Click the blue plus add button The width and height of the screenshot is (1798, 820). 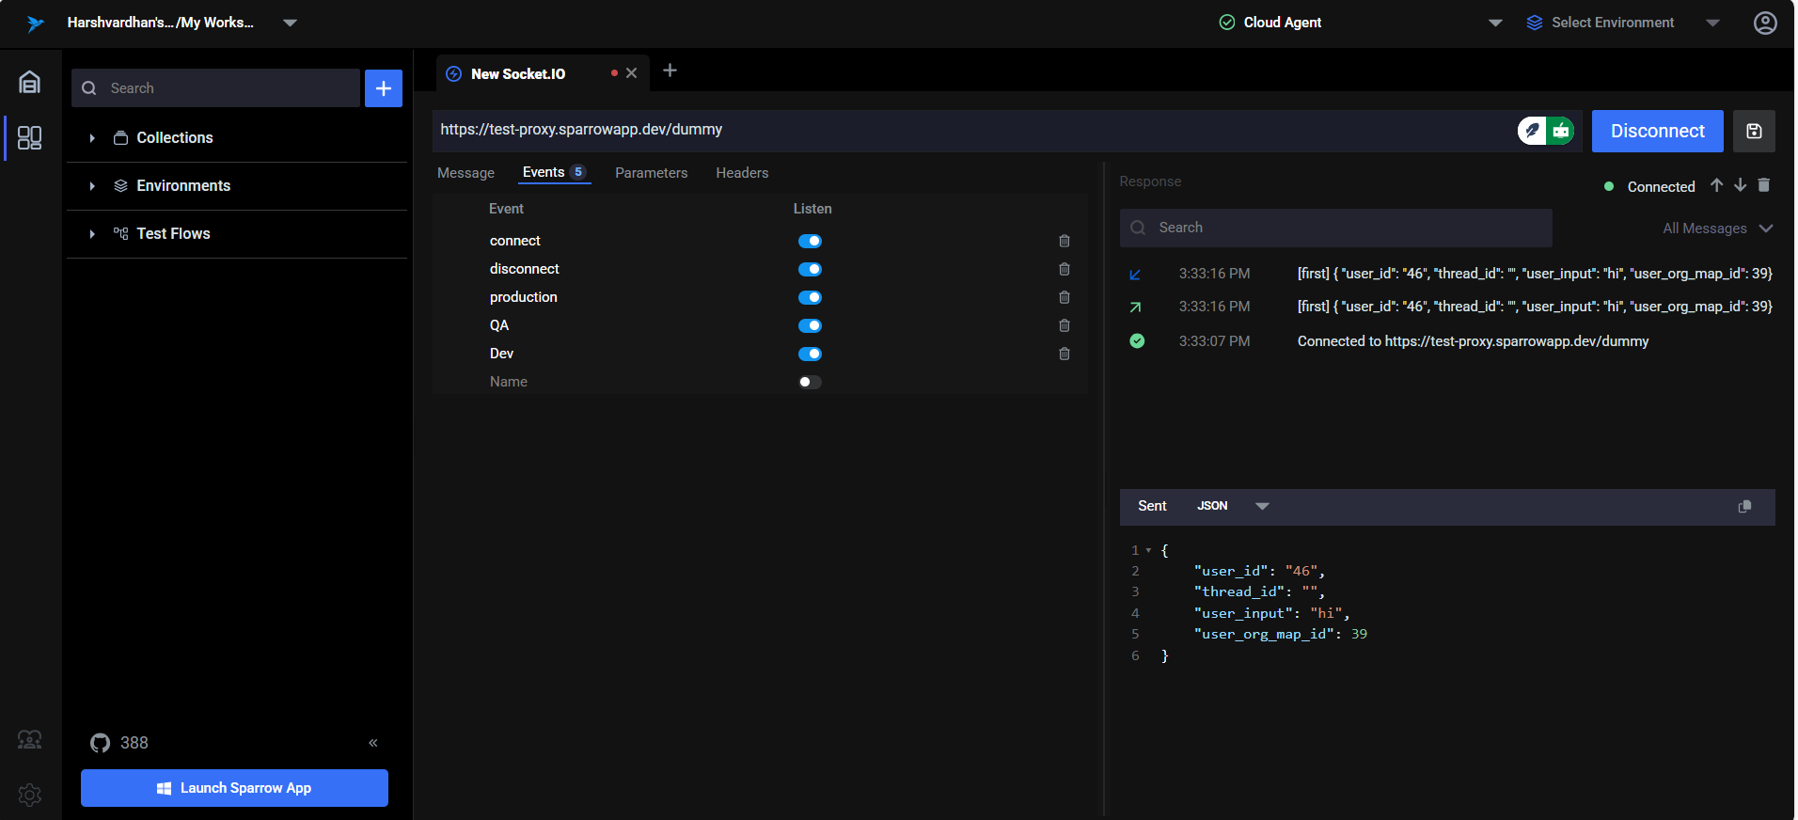384,88
